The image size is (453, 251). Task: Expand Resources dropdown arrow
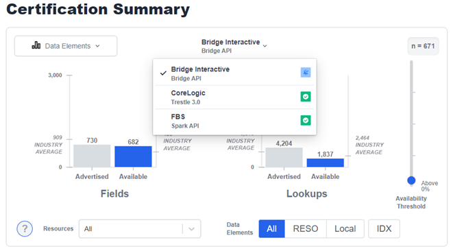pos(191,229)
